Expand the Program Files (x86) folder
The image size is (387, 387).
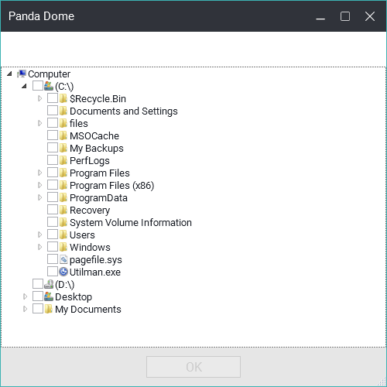point(39,185)
